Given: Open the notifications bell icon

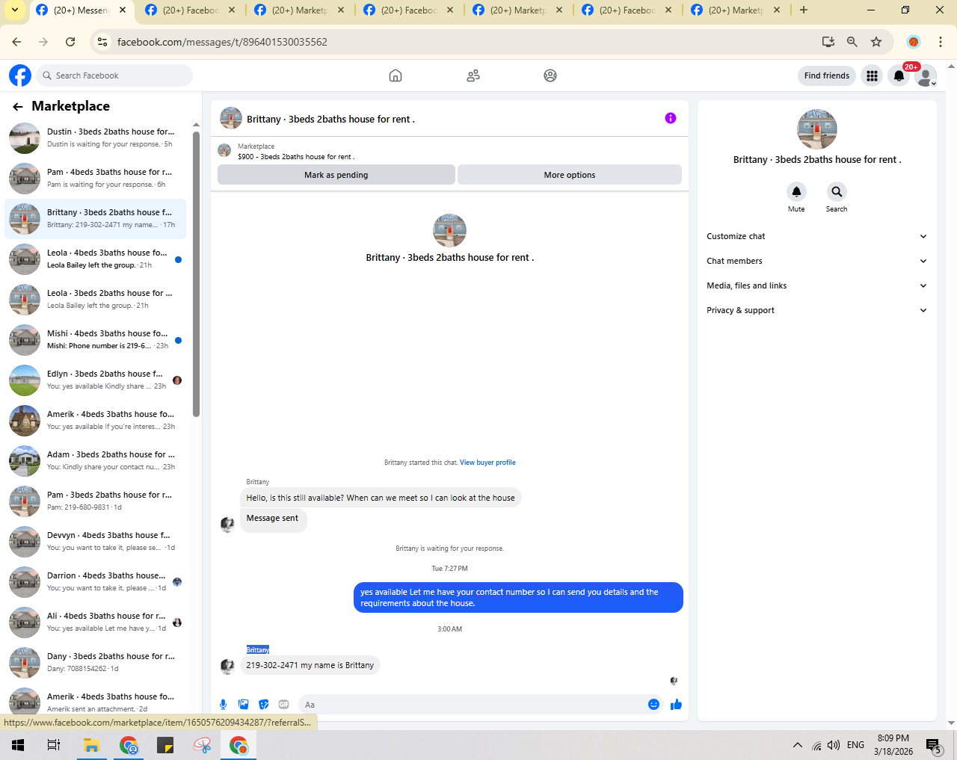Looking at the screenshot, I should tap(899, 75).
